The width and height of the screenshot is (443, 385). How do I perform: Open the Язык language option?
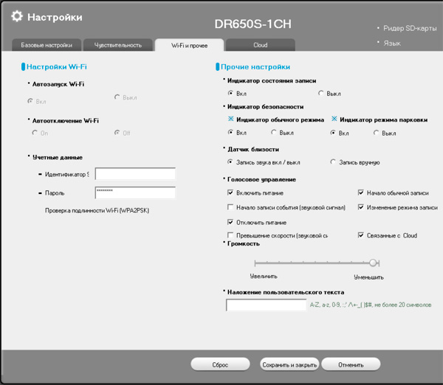tap(392, 44)
